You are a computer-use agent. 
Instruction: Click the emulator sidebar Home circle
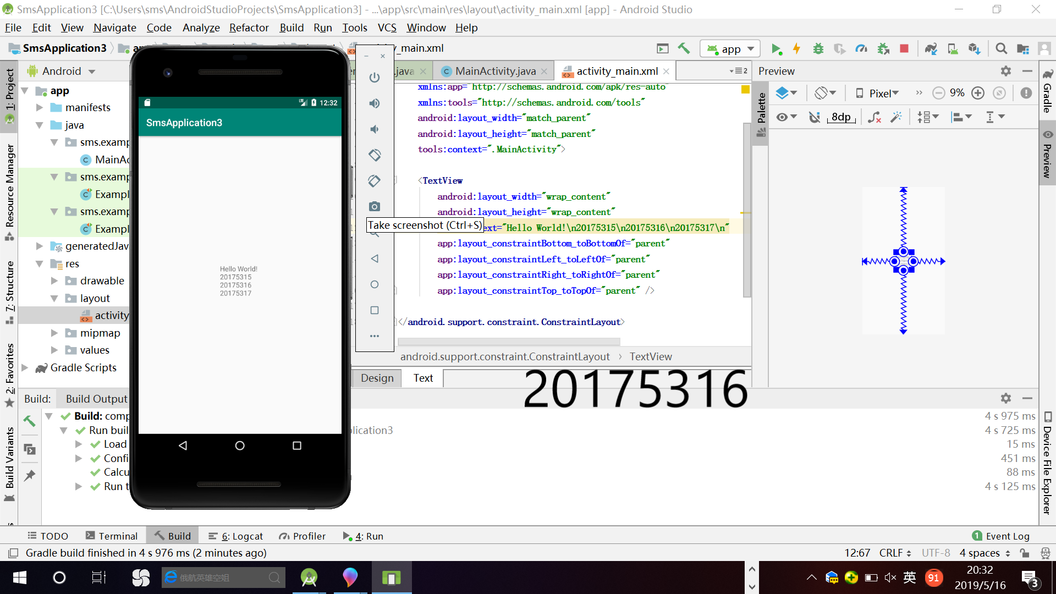[x=375, y=284]
